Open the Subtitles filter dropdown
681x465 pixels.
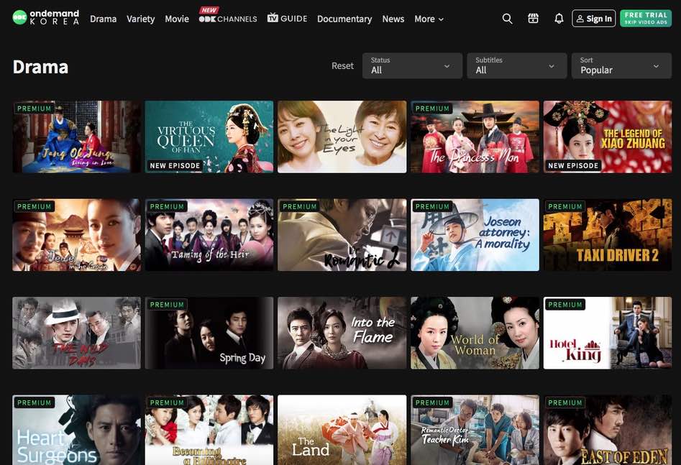516,65
